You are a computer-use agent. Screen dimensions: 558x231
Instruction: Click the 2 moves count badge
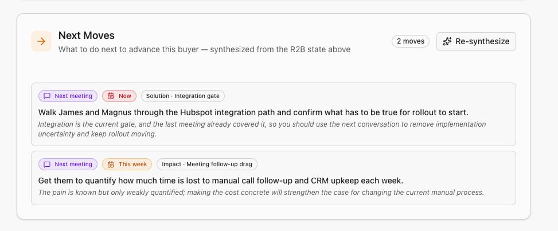pyautogui.click(x=410, y=41)
